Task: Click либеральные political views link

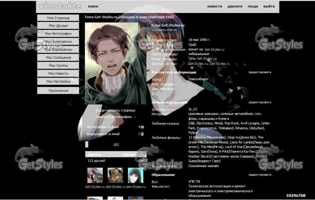Action: tap(199, 54)
